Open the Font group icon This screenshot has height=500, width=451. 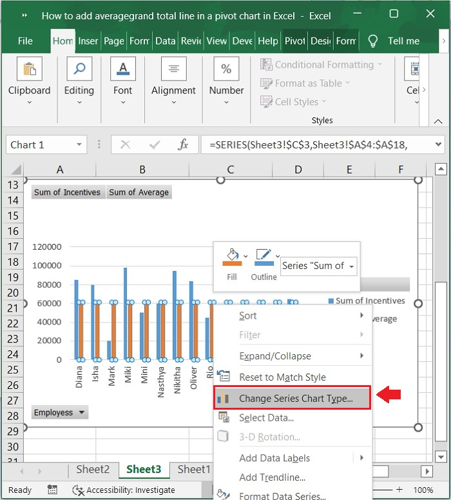coord(122,70)
